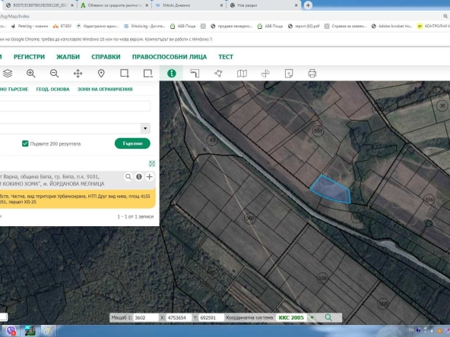Open the СПРАВКИ menu

(106, 57)
